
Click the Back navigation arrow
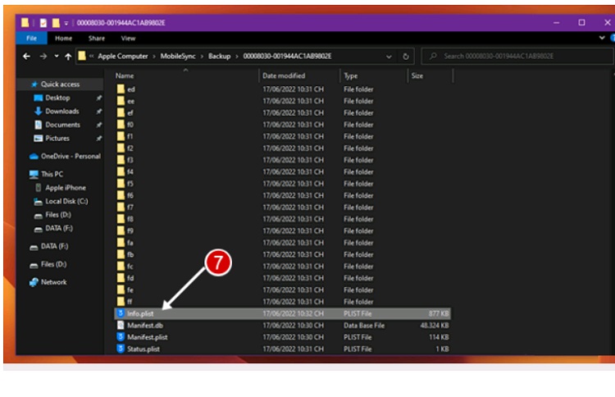(x=26, y=57)
